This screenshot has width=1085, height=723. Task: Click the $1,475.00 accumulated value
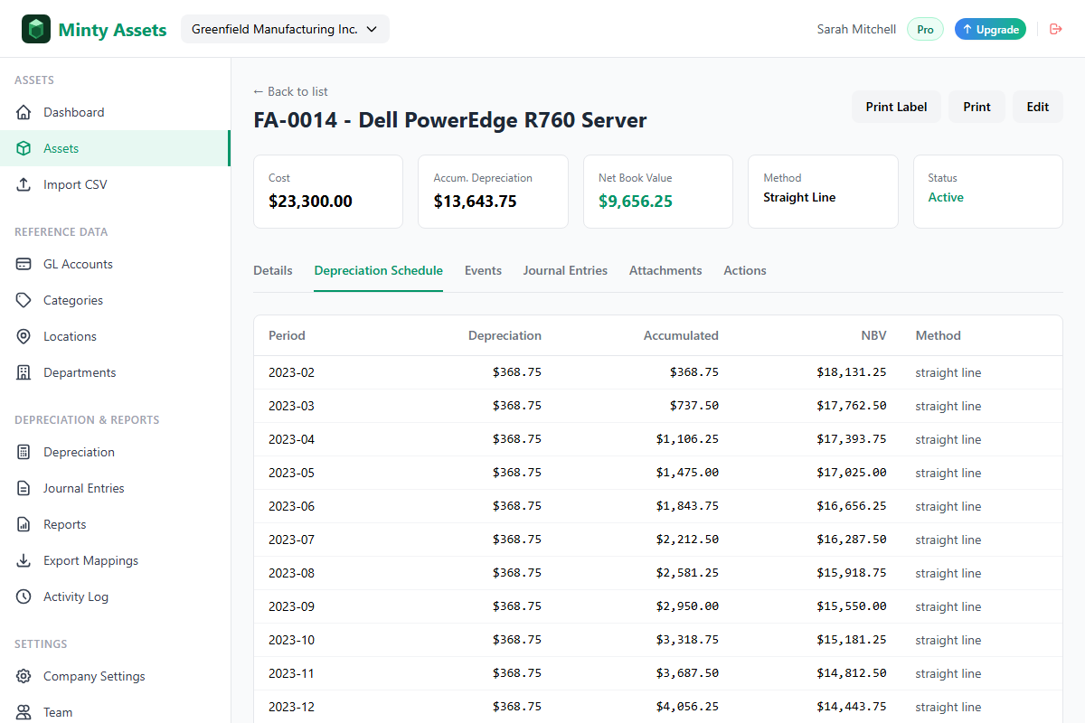coord(688,473)
